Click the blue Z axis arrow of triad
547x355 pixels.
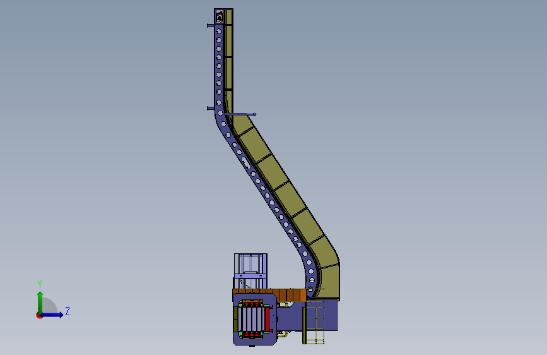52,315
